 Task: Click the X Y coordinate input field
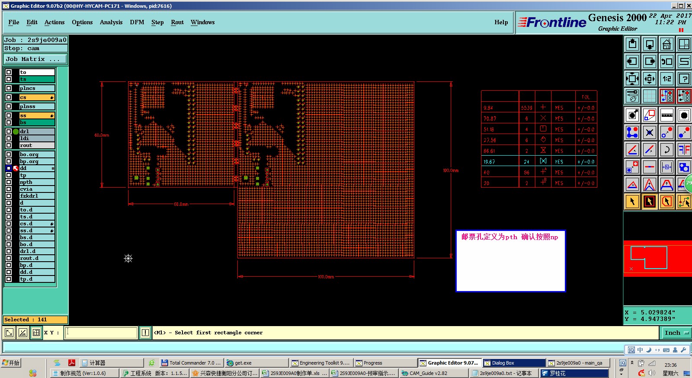[101, 333]
